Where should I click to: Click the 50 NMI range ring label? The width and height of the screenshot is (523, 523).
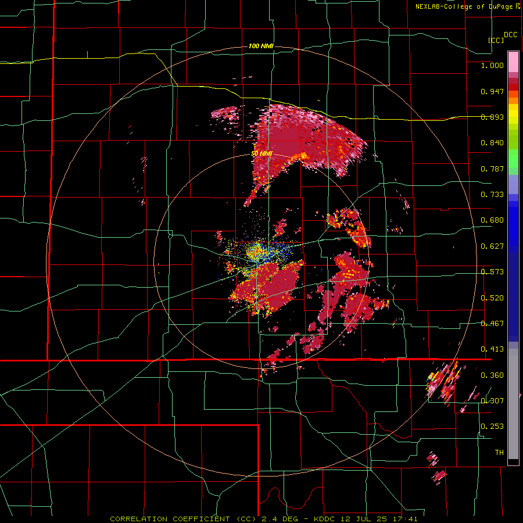click(262, 153)
